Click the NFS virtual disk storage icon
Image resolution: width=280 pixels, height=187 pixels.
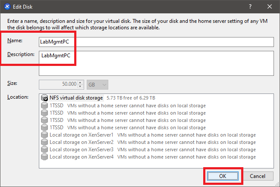[44, 98]
